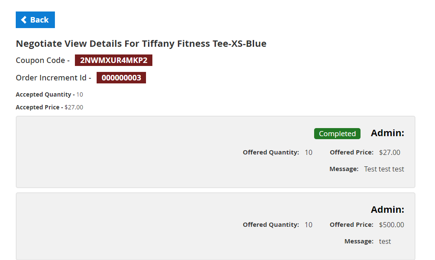The image size is (435, 260).
Task: Click the Admin label above $500.00 offer
Action: (x=387, y=210)
